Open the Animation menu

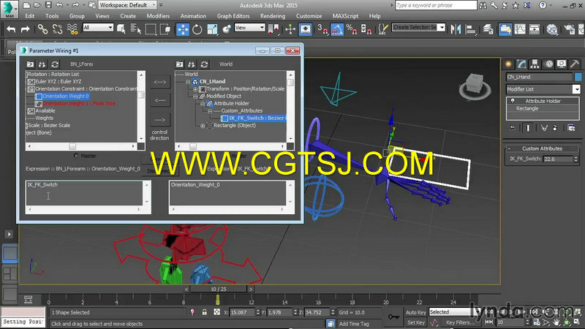click(x=193, y=16)
